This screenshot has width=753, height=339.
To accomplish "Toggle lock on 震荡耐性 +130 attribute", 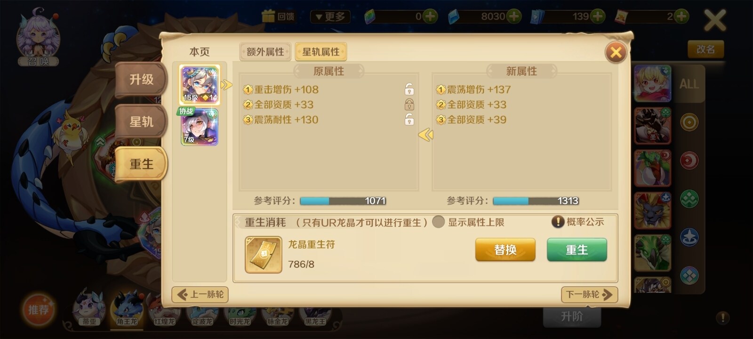I will point(409,120).
